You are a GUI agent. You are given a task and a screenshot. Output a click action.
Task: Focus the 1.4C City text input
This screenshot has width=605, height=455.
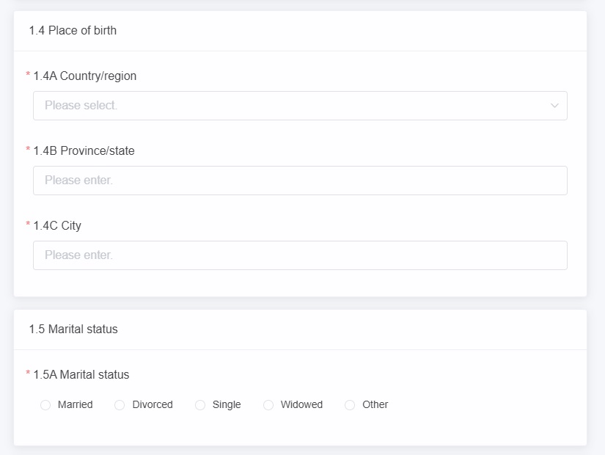(300, 255)
